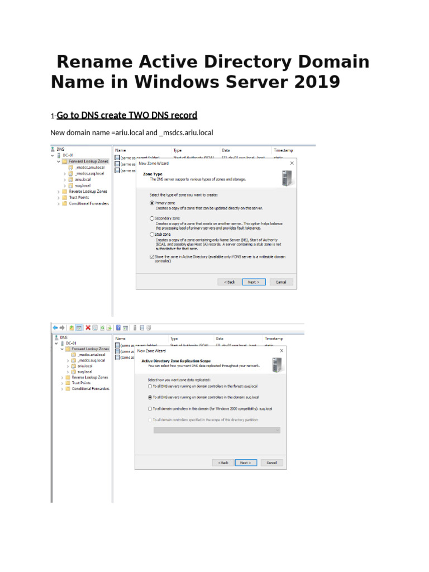Click Cancel in the Replication Scope wizard

272,463
